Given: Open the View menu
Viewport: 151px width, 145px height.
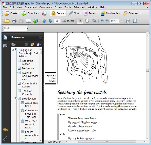Looking at the screenshot, I should 19,7.
